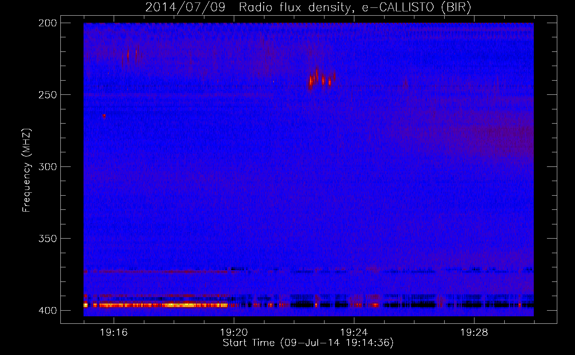Click the 200 frequency tick label

48,23
